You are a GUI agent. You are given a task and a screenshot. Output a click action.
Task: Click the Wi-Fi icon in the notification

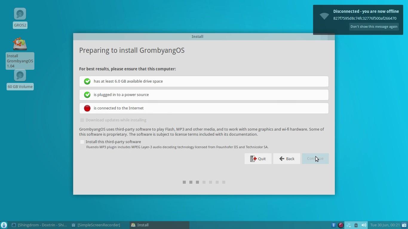coord(324,16)
